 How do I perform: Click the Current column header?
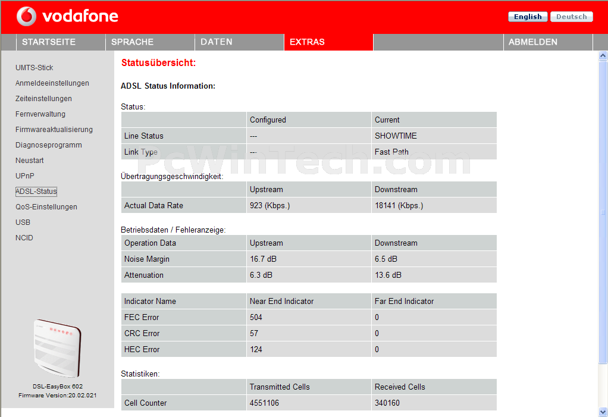point(387,120)
